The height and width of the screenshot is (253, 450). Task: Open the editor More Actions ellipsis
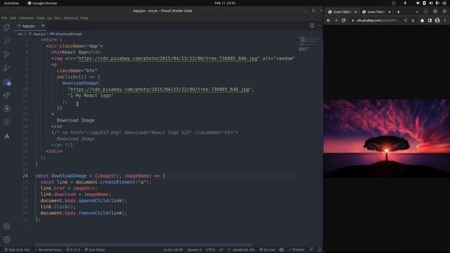pyautogui.click(x=319, y=25)
